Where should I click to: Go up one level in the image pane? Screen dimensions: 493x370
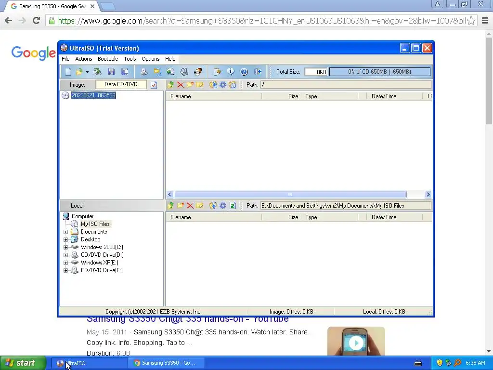click(171, 84)
